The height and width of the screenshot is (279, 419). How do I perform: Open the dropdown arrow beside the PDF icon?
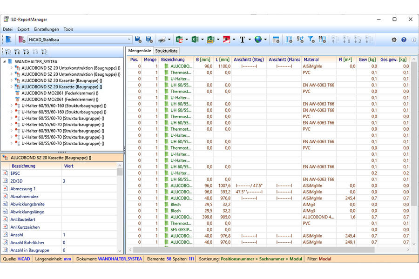click(234, 40)
